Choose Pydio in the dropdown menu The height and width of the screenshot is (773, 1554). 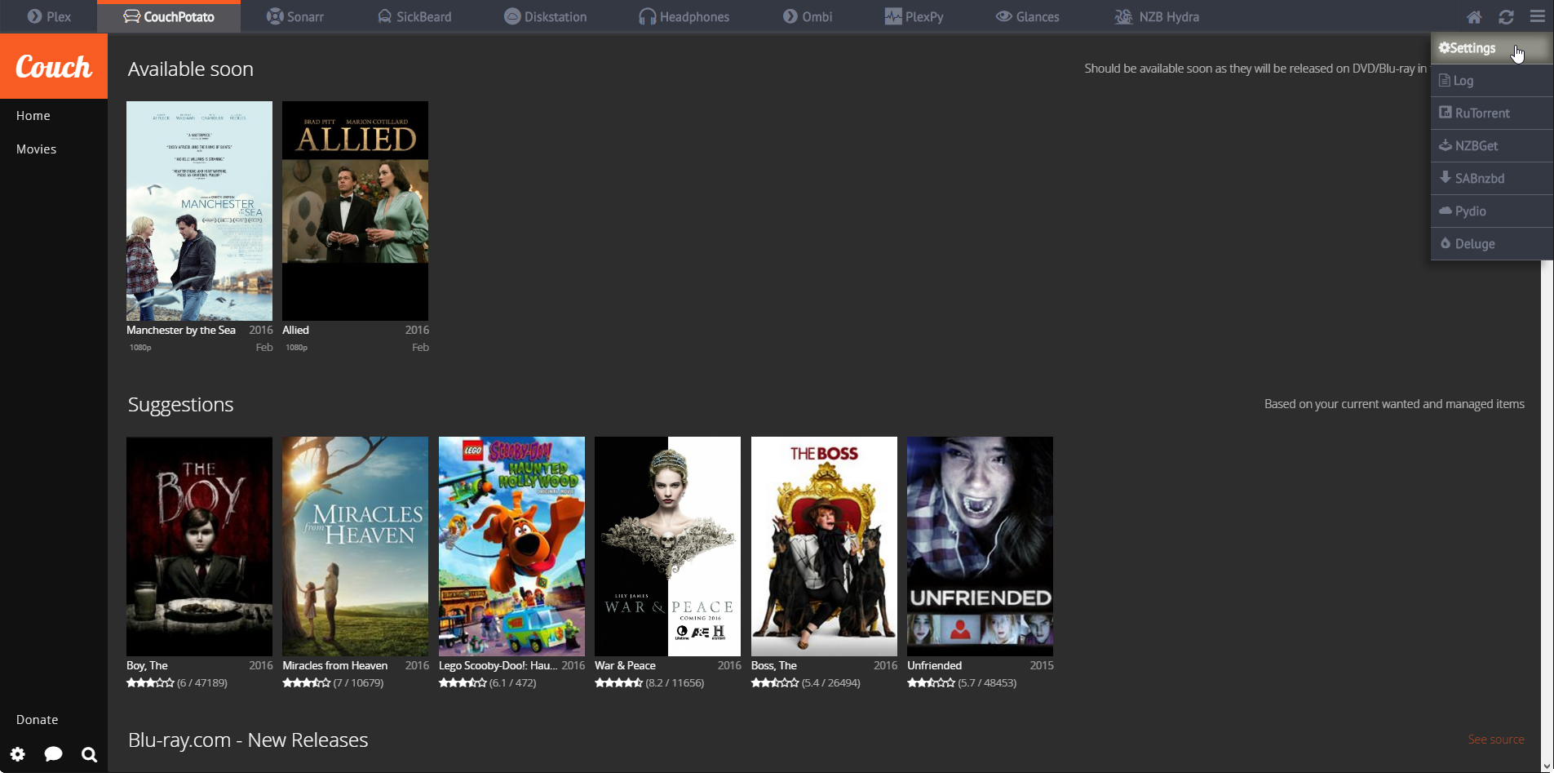(x=1492, y=211)
